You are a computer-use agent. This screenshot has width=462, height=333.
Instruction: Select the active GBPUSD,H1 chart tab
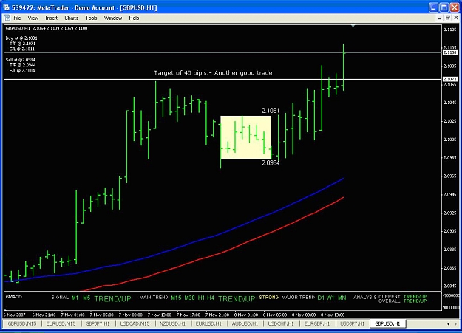pyautogui.click(x=387, y=323)
